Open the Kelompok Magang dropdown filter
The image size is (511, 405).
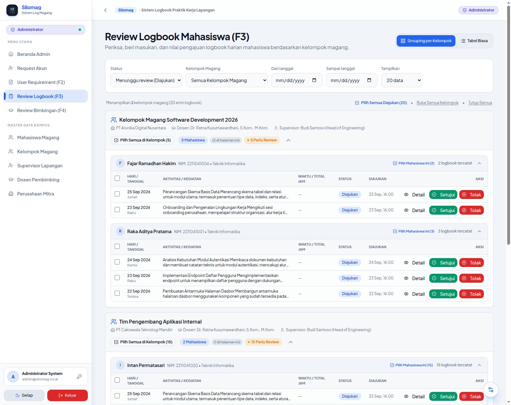[227, 80]
